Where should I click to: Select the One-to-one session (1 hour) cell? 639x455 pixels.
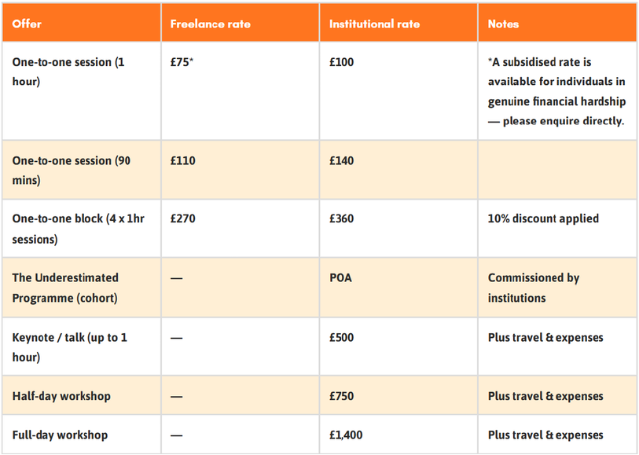pos(68,72)
